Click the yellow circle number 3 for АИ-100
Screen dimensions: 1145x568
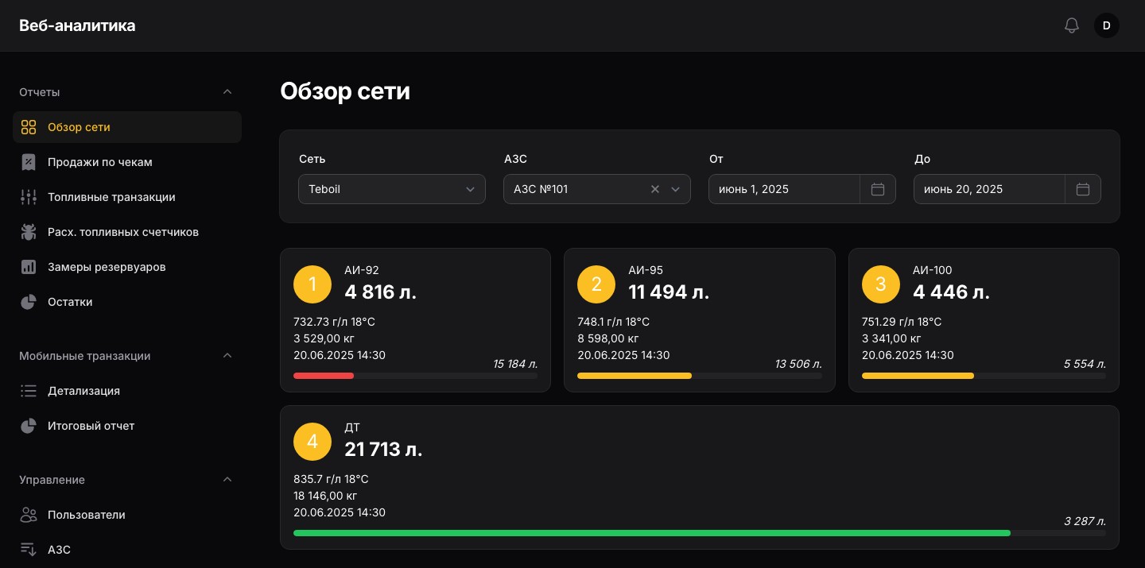(881, 284)
